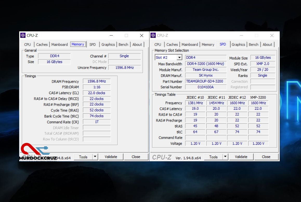Viewport: 301px width, 202px height.
Task: Click XMP-3200 voltage 1.200 V cell
Action: 258,143
